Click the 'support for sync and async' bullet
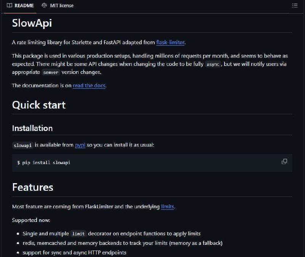The height and width of the screenshot is (257, 305). (x=74, y=252)
